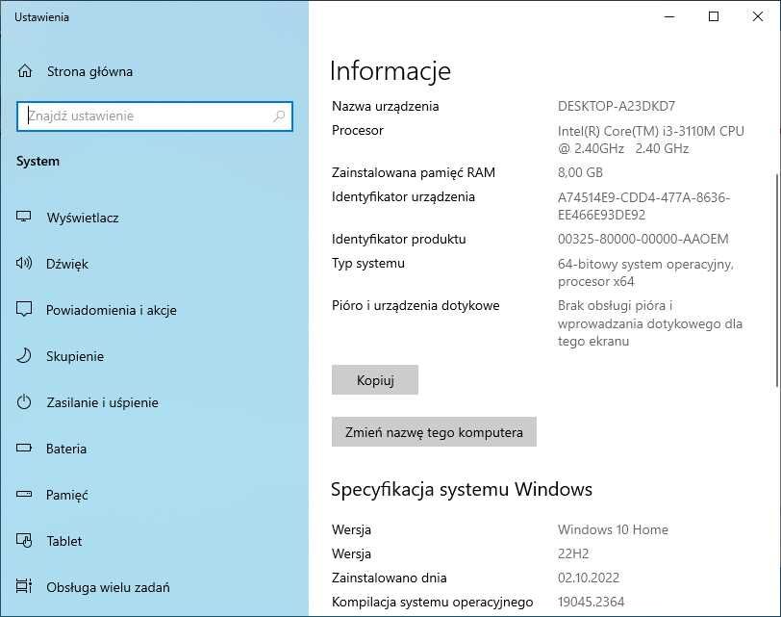Image resolution: width=781 pixels, height=617 pixels.
Task: Click the version value 22H2
Action: tap(573, 553)
